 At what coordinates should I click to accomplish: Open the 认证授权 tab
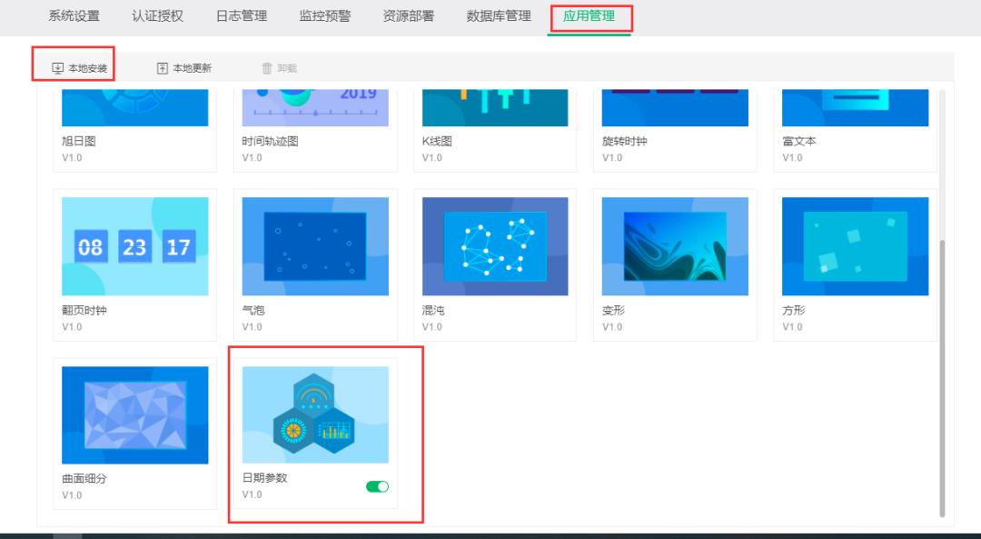(x=156, y=15)
